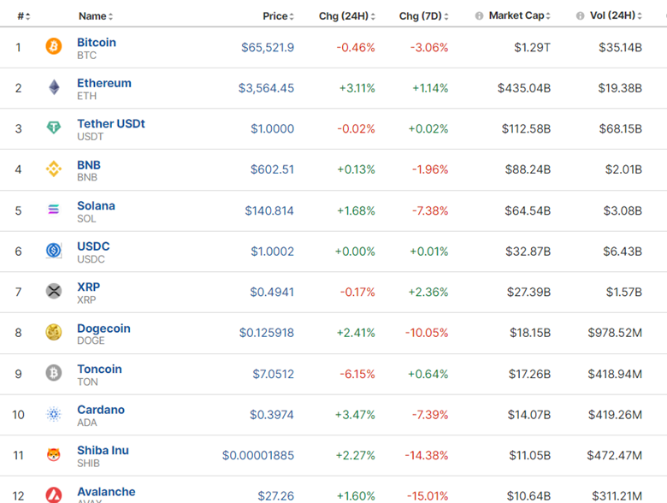The width and height of the screenshot is (667, 503).
Task: Click the USDC logo icon
Action: (54, 251)
